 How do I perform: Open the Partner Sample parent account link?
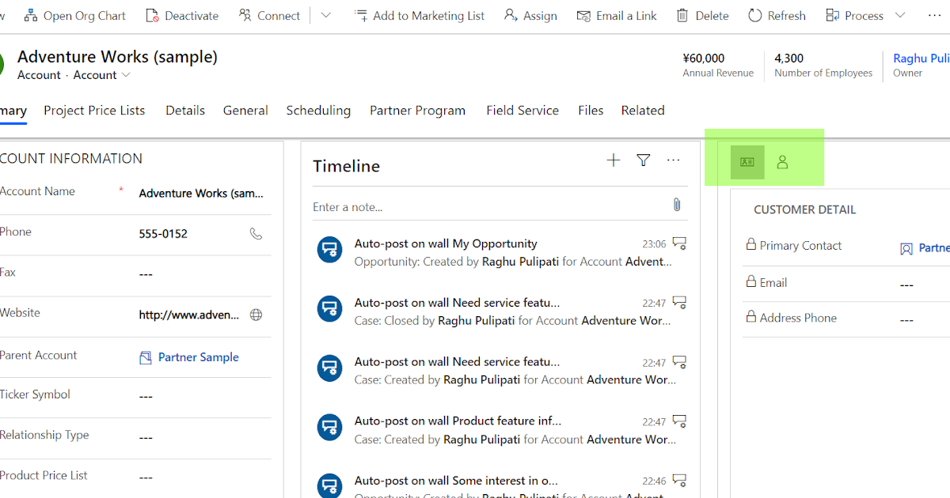click(198, 357)
